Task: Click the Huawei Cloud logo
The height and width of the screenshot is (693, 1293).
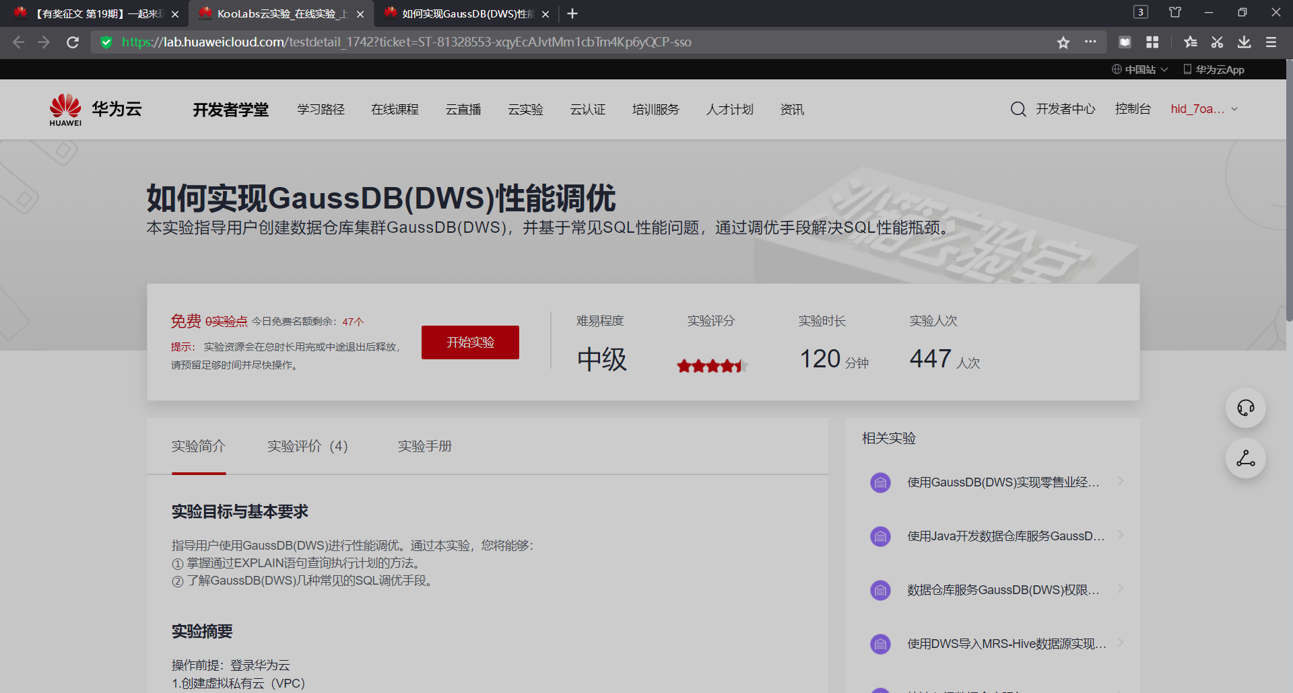Action: pyautogui.click(x=96, y=109)
